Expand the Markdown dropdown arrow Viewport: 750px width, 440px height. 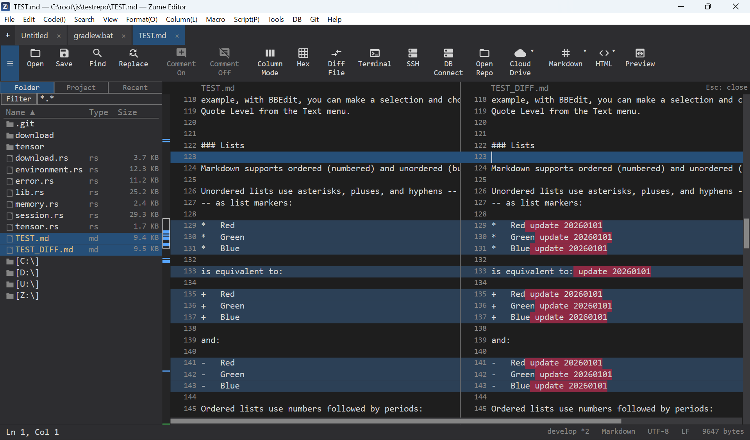585,51
